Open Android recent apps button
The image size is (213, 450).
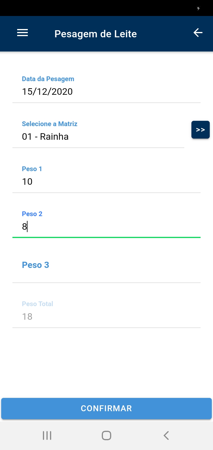(x=47, y=435)
